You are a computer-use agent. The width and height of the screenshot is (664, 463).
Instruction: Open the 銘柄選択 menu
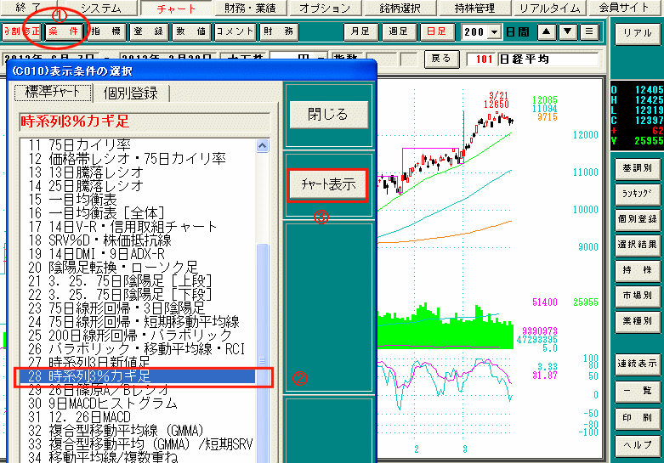click(x=400, y=8)
